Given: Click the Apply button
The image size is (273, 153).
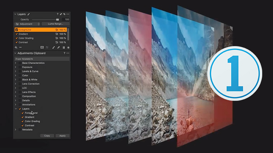Looking at the screenshot, I should point(63,136).
